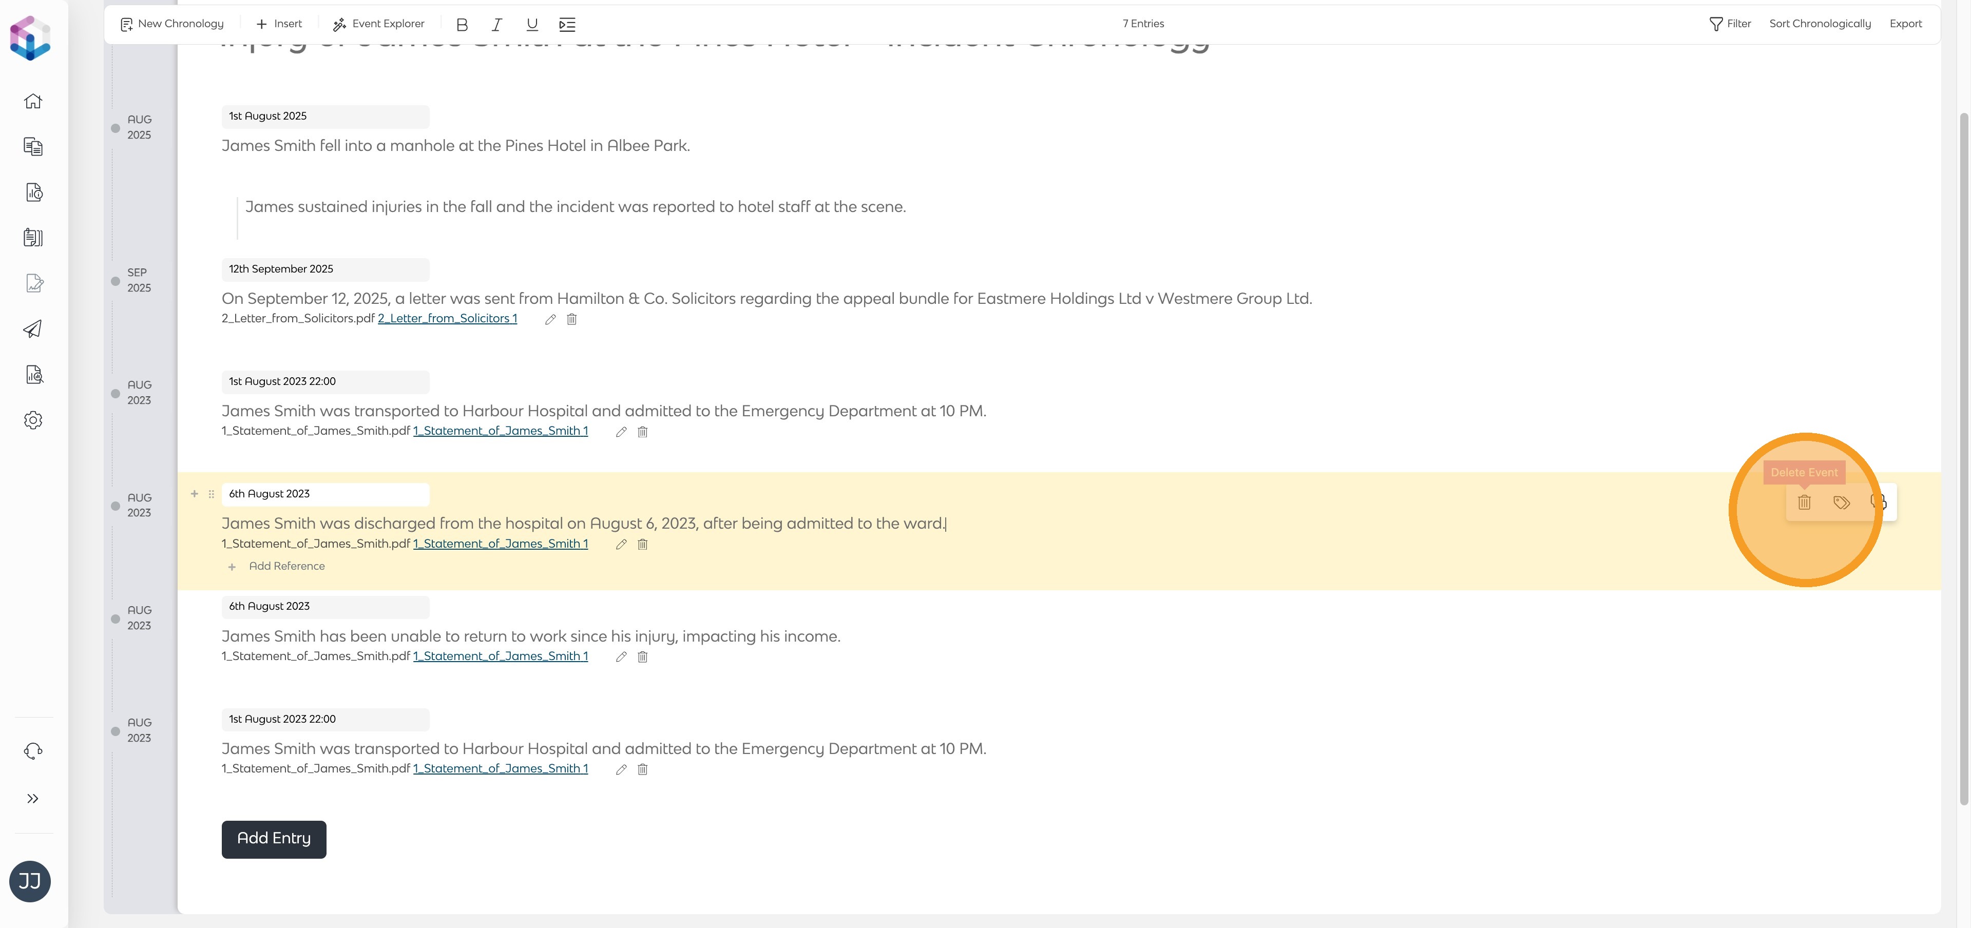
Task: Click Sort Chronologically
Action: [1820, 24]
